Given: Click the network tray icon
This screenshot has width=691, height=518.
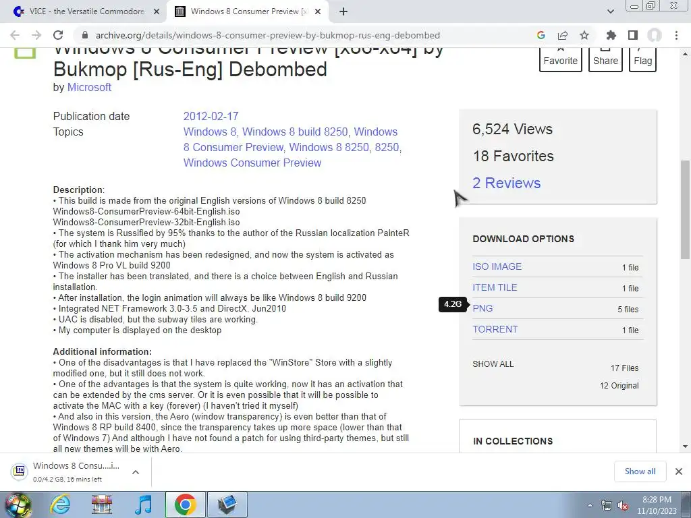Looking at the screenshot, I should [607, 506].
